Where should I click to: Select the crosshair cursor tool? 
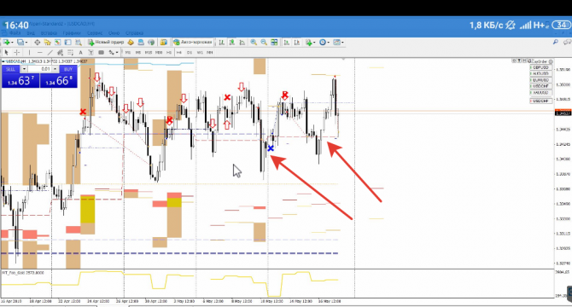click(16, 52)
